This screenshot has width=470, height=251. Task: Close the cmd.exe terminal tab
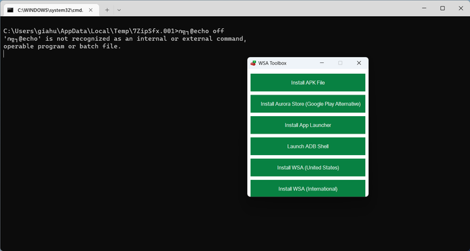click(x=91, y=10)
